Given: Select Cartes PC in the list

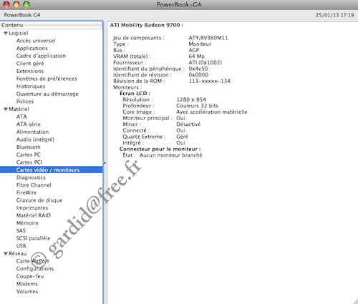Looking at the screenshot, I should pyautogui.click(x=29, y=155).
